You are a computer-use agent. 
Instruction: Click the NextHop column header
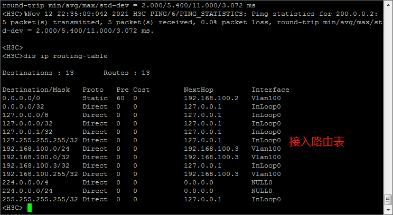(x=199, y=90)
